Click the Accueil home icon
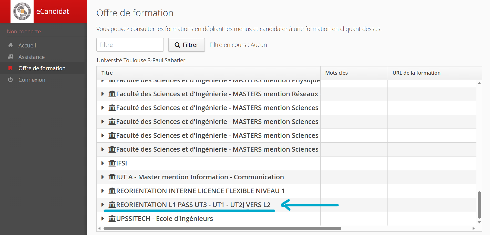Screen dimensions: 490x235 coord(11,45)
